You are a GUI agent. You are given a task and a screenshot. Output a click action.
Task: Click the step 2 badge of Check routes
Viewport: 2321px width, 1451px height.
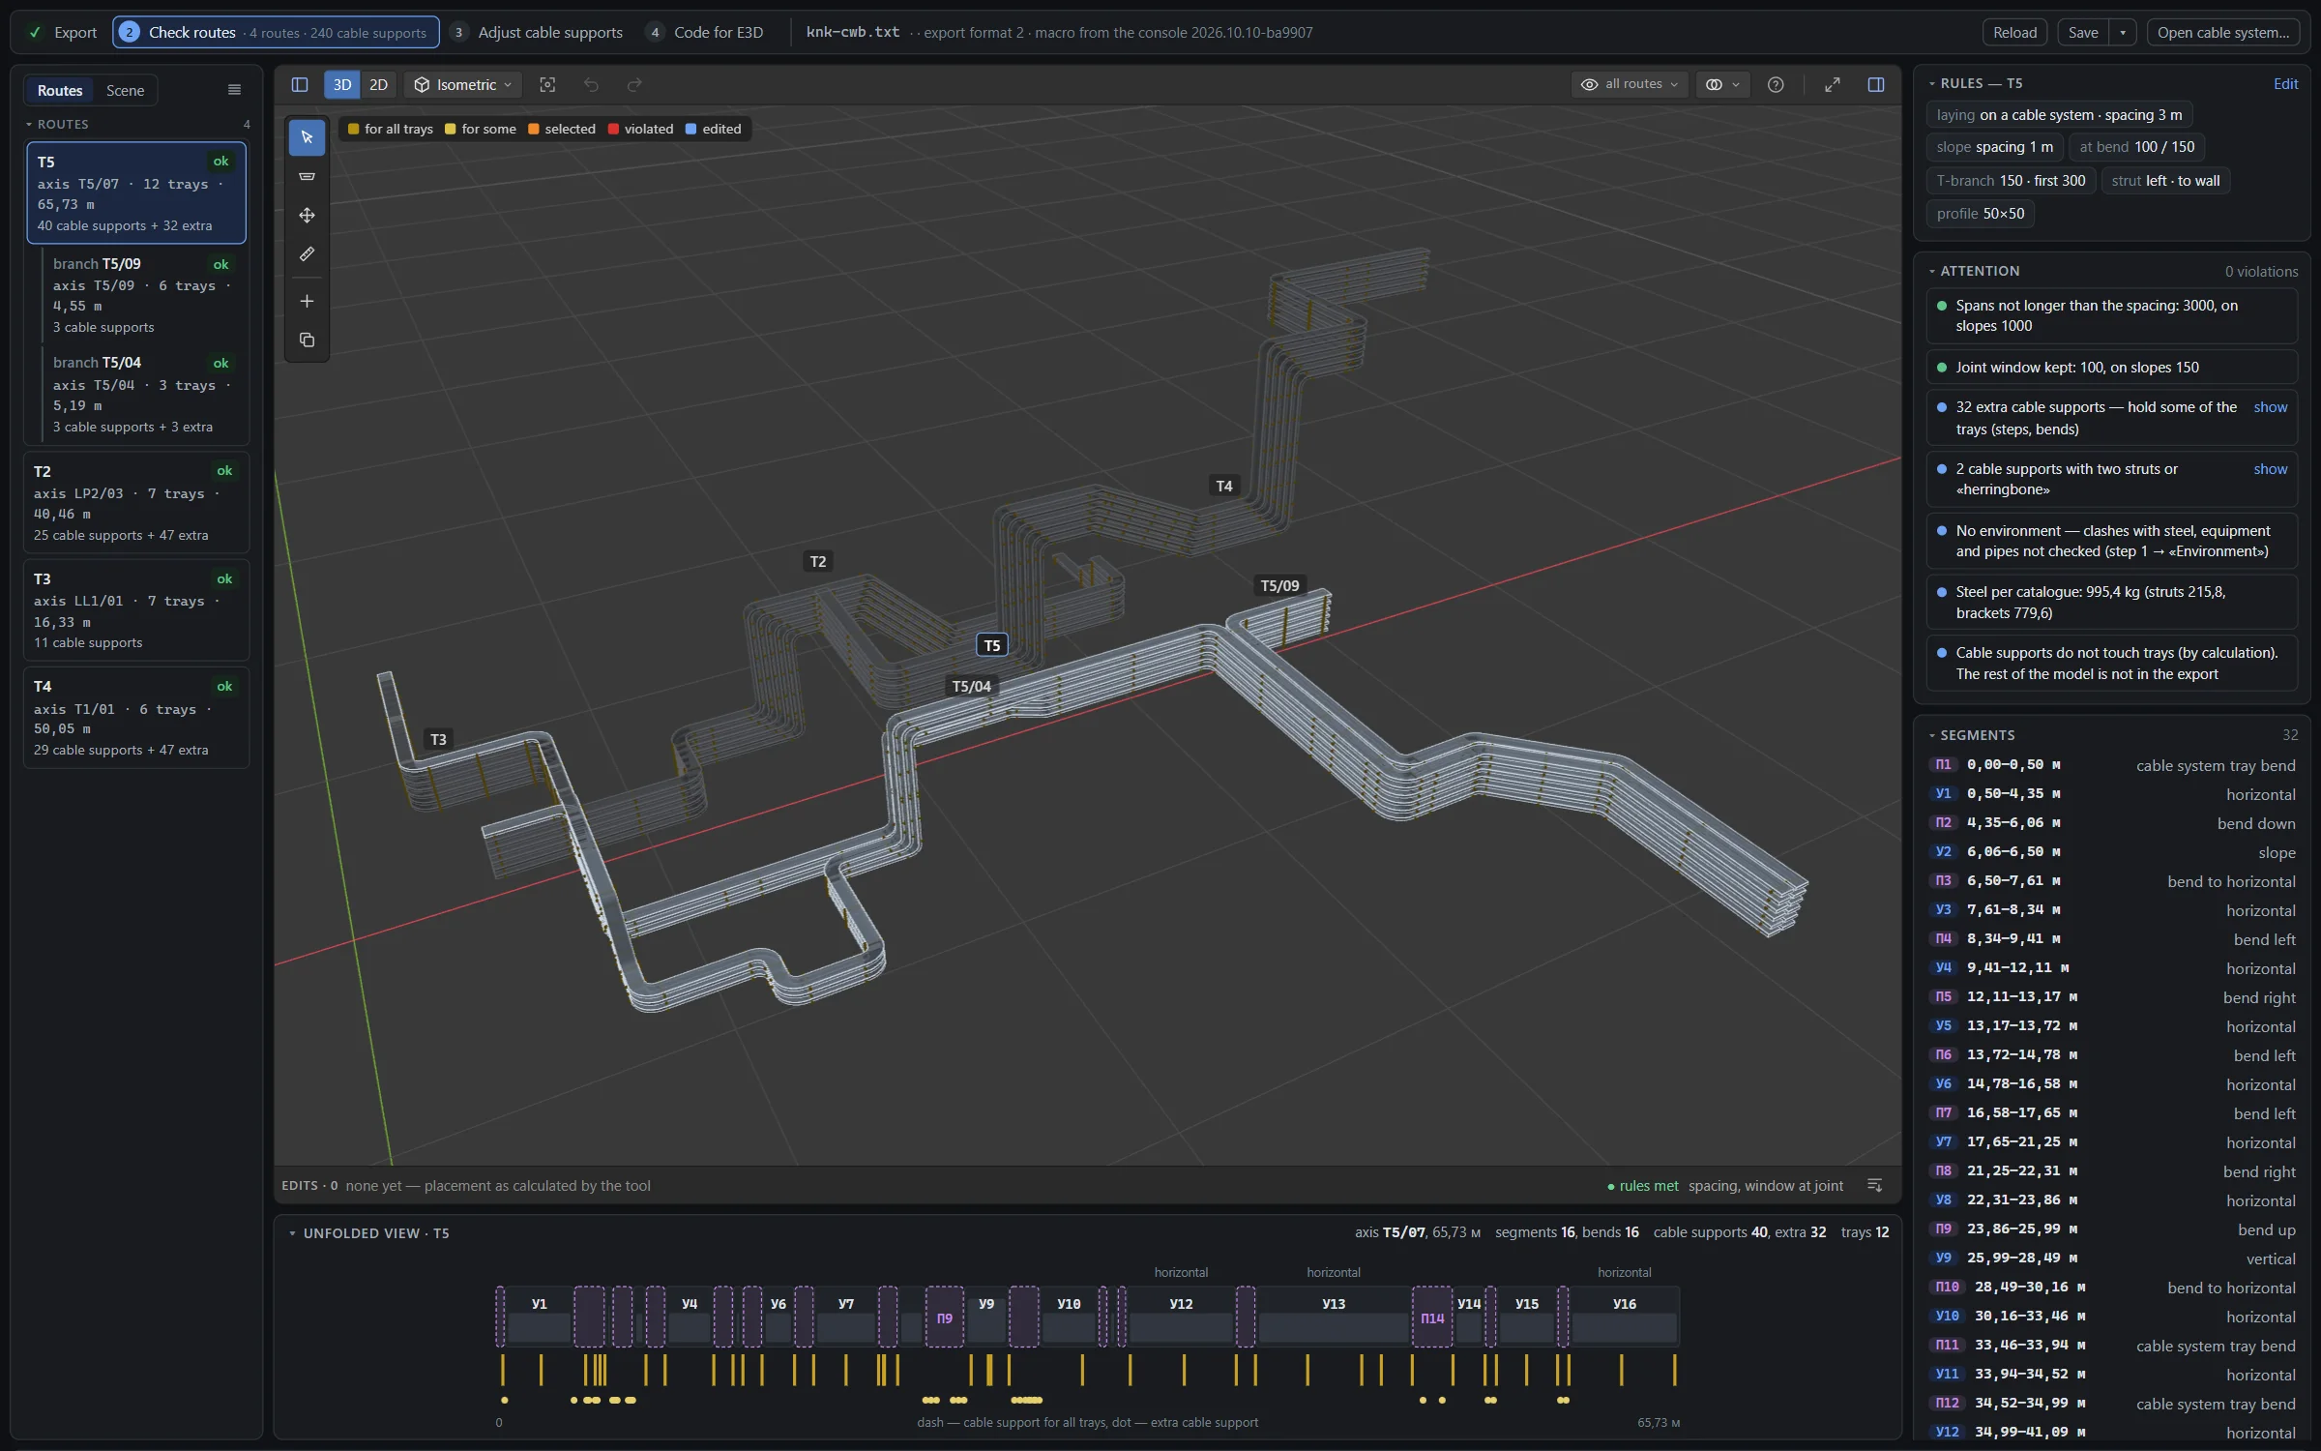(129, 32)
